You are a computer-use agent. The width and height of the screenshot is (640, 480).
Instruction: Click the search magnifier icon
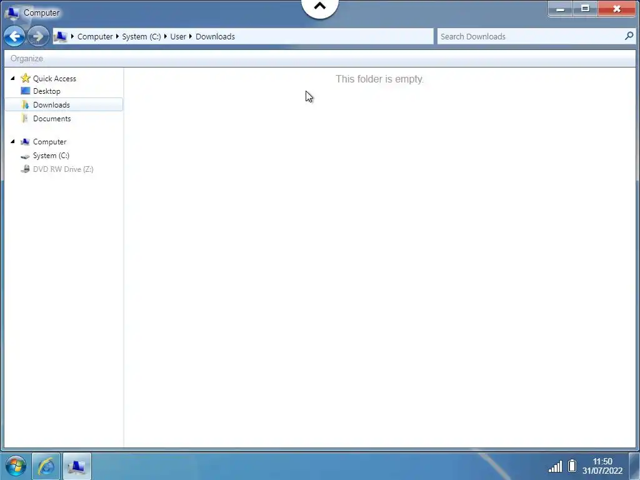click(629, 36)
